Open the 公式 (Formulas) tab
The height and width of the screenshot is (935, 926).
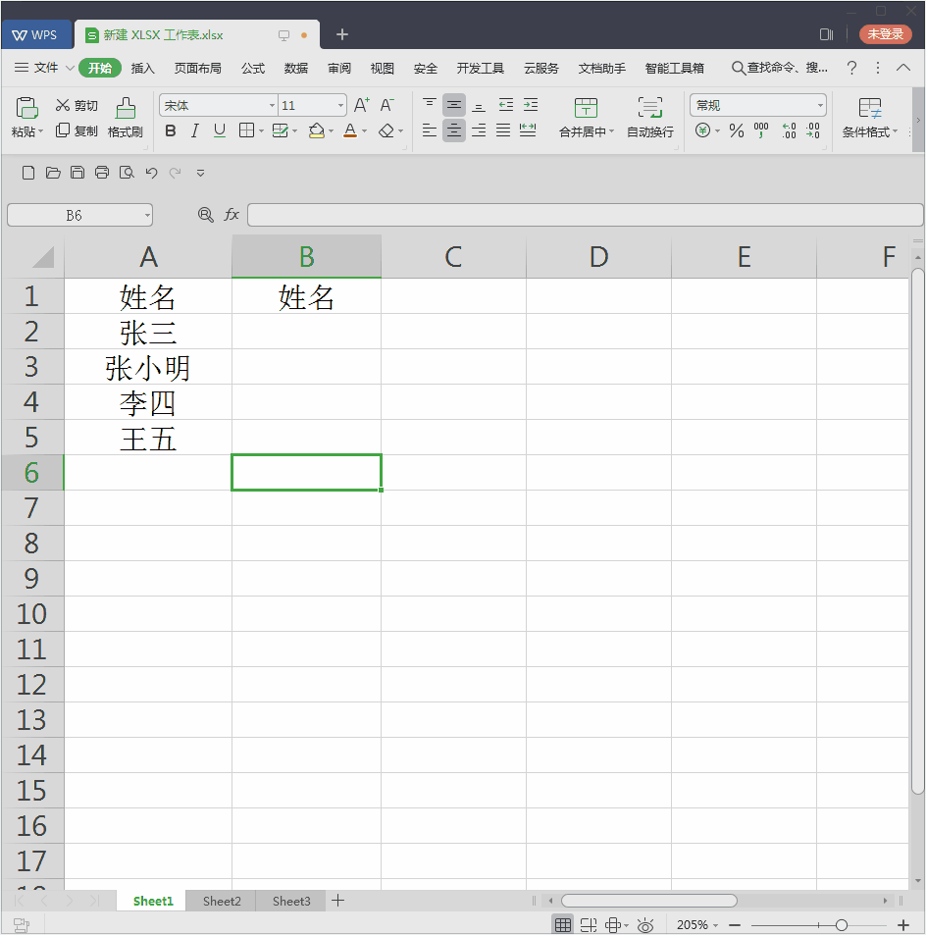253,68
